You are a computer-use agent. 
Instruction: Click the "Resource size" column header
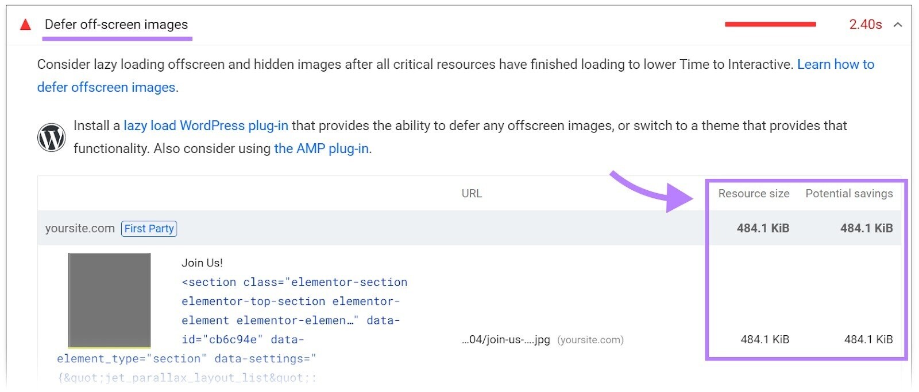(754, 193)
